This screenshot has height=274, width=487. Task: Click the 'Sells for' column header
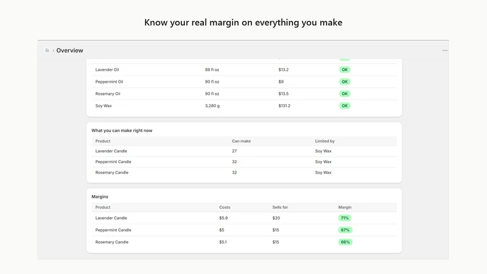(x=280, y=207)
